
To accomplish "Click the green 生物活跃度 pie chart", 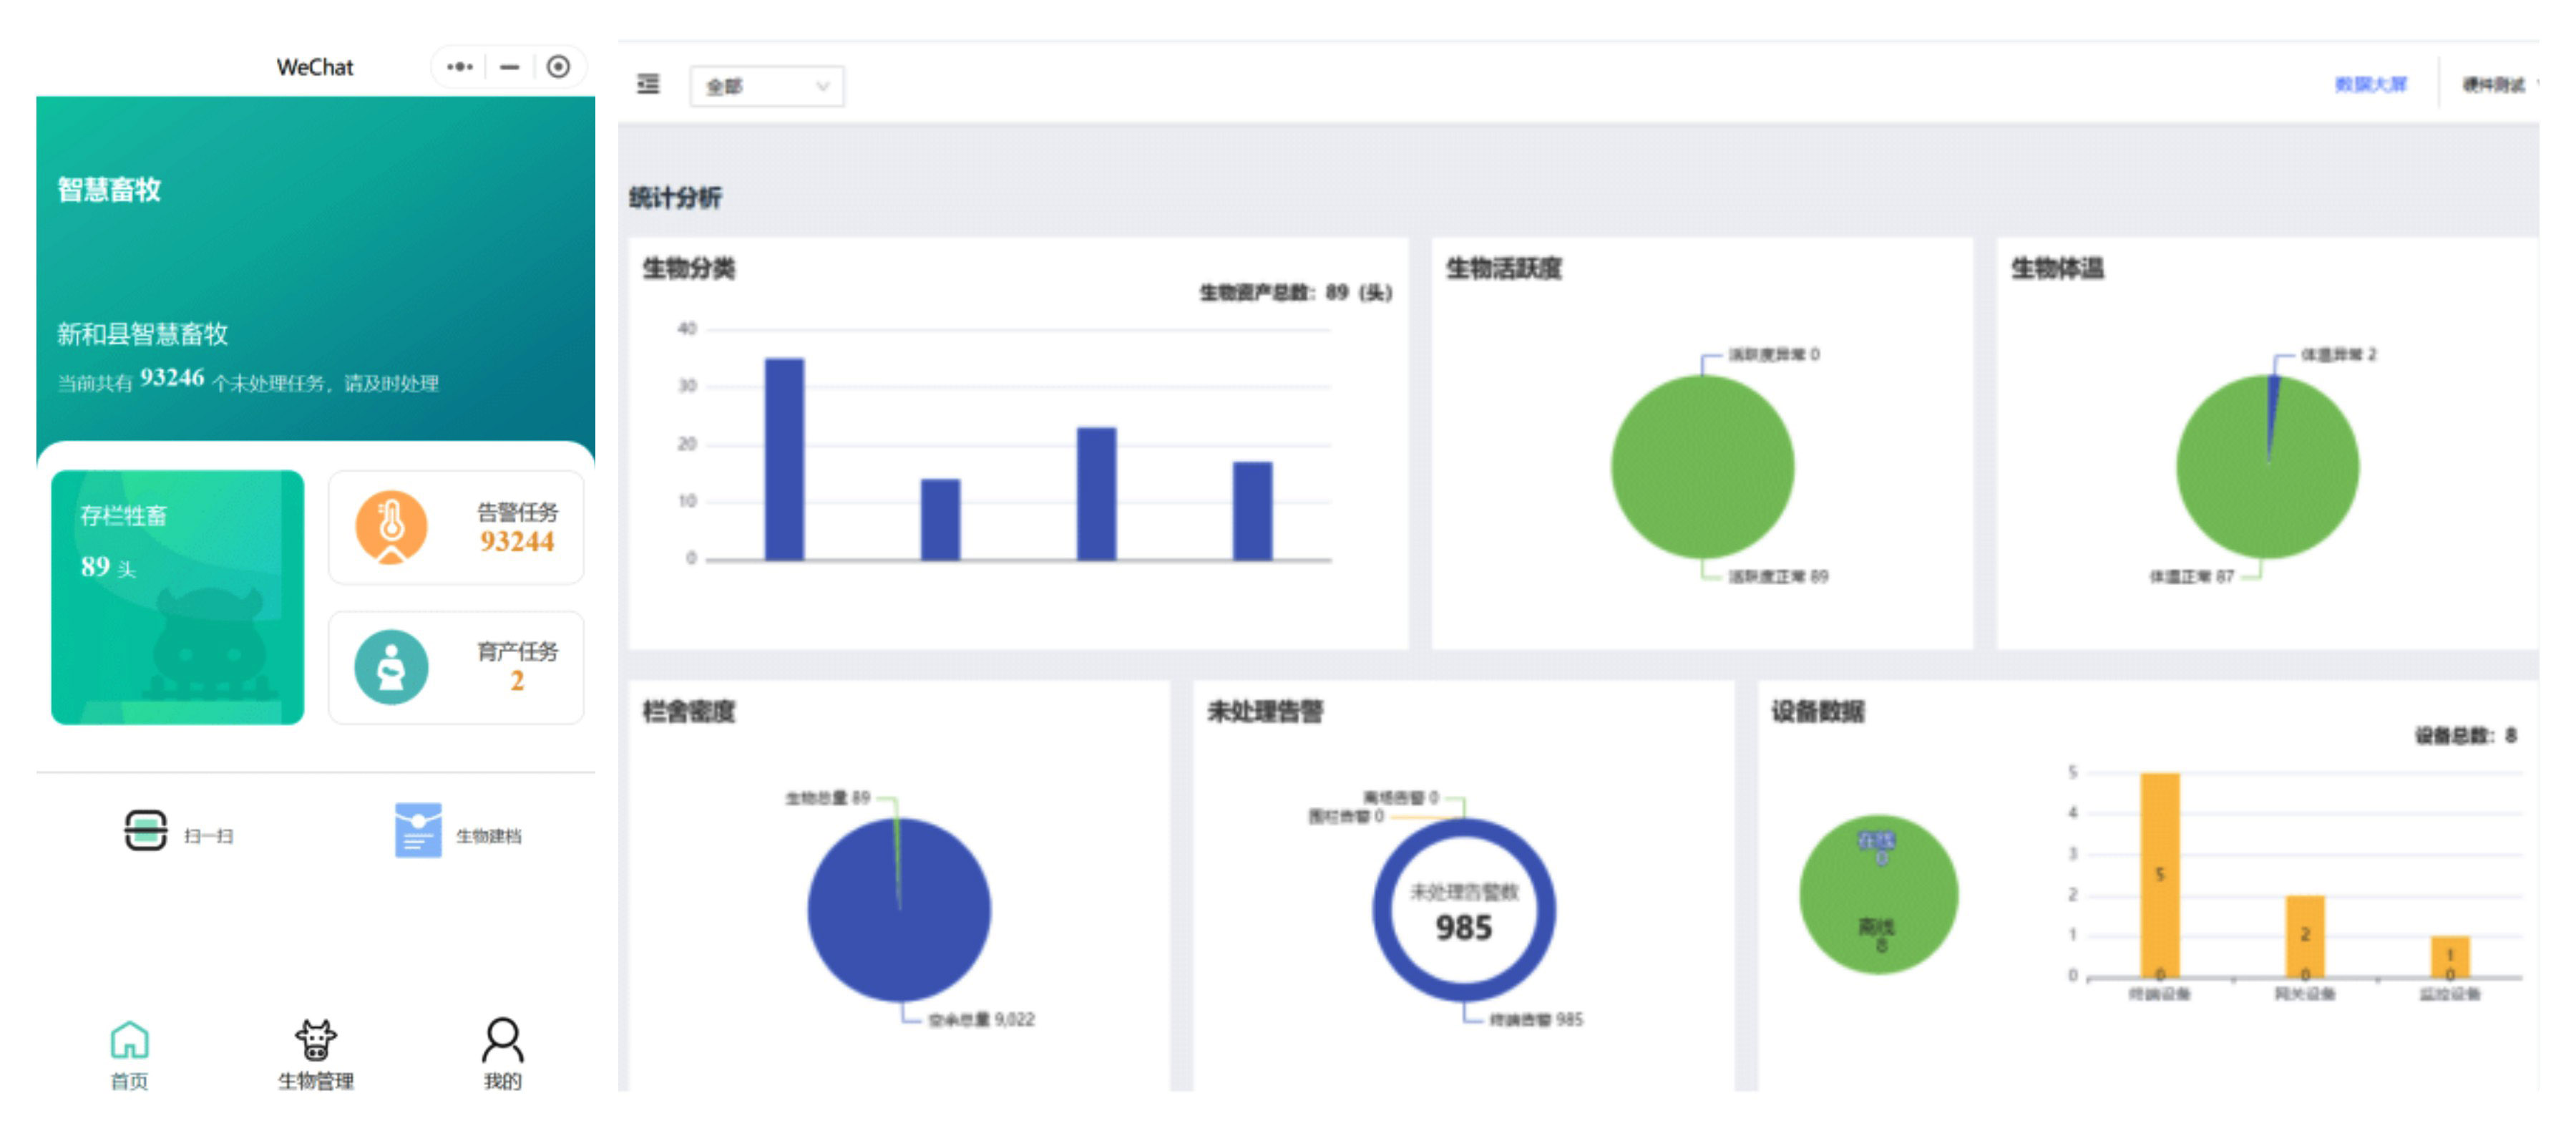I will click(x=1702, y=466).
